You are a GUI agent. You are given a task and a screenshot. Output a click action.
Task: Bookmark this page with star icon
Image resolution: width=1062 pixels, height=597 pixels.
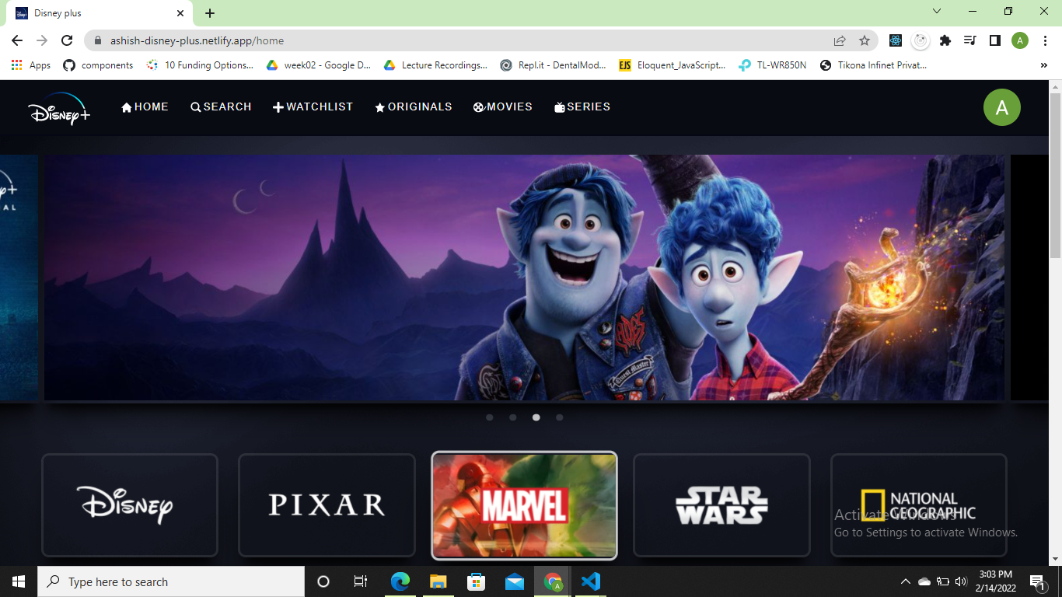point(865,40)
